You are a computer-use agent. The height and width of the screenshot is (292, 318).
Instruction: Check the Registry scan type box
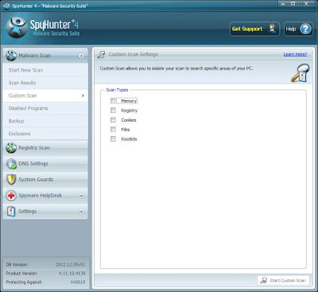[113, 111]
